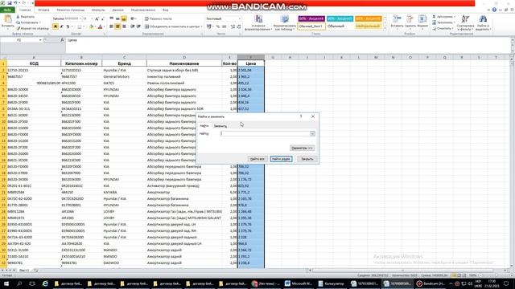Apply teal 60% Accent5 cell style
This screenshot has height=289, width=515.
click(340, 18)
